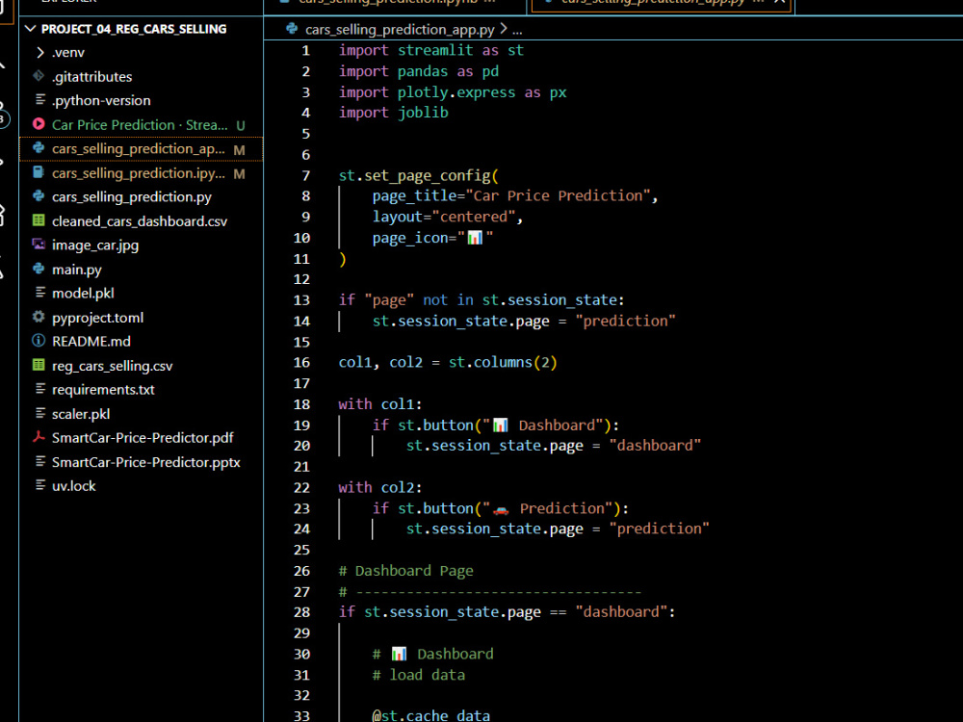
Task: Click line number 28 in the gutter
Action: pyautogui.click(x=301, y=612)
